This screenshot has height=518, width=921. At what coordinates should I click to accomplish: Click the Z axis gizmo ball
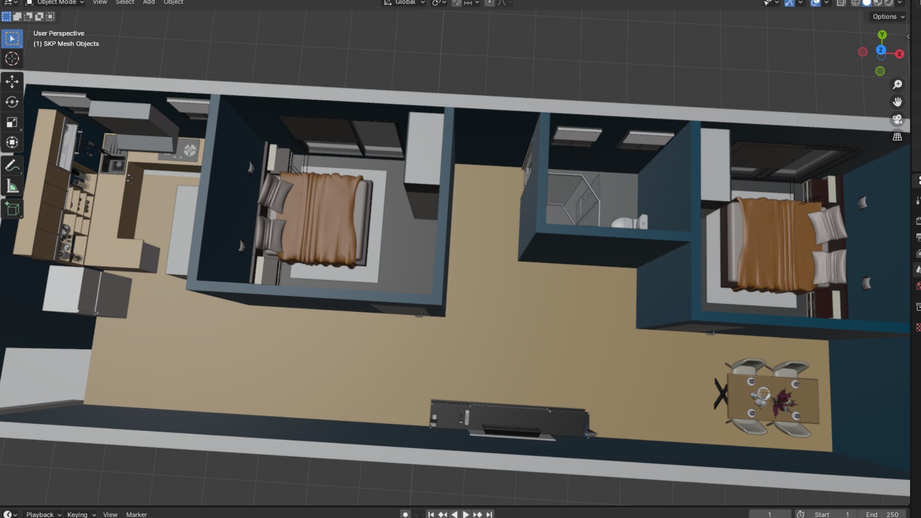coord(881,50)
